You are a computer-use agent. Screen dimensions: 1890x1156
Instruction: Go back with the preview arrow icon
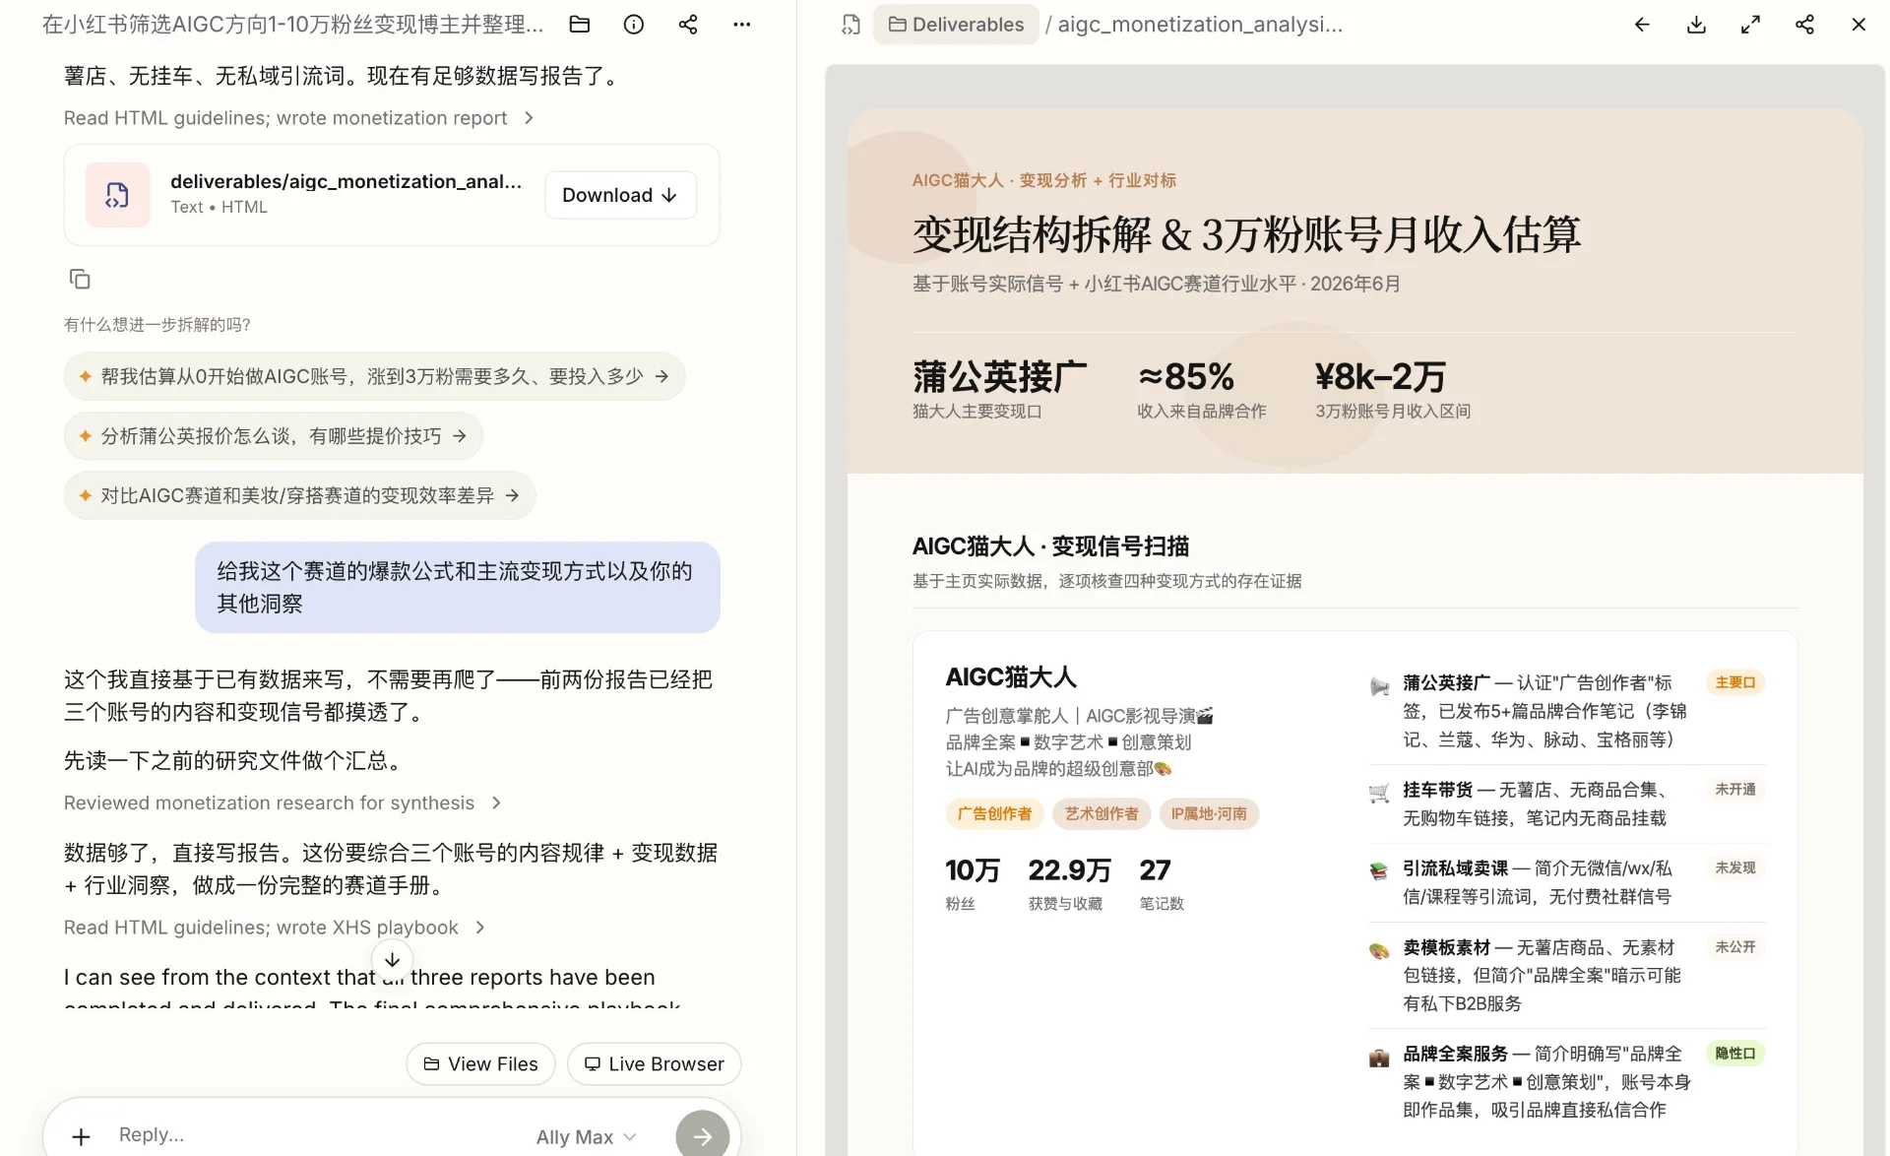pos(1642,25)
